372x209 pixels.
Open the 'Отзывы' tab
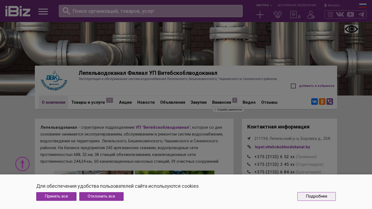coord(269,102)
